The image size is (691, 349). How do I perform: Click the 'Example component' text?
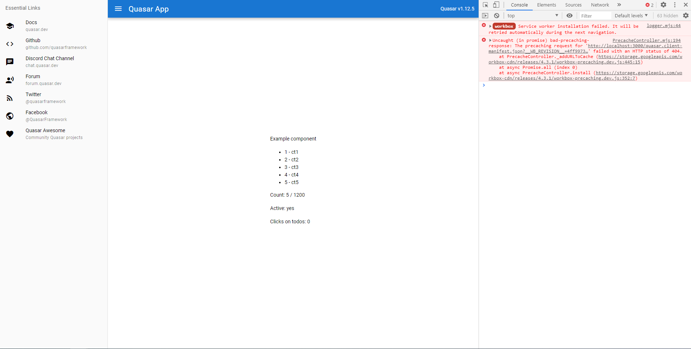click(x=293, y=139)
